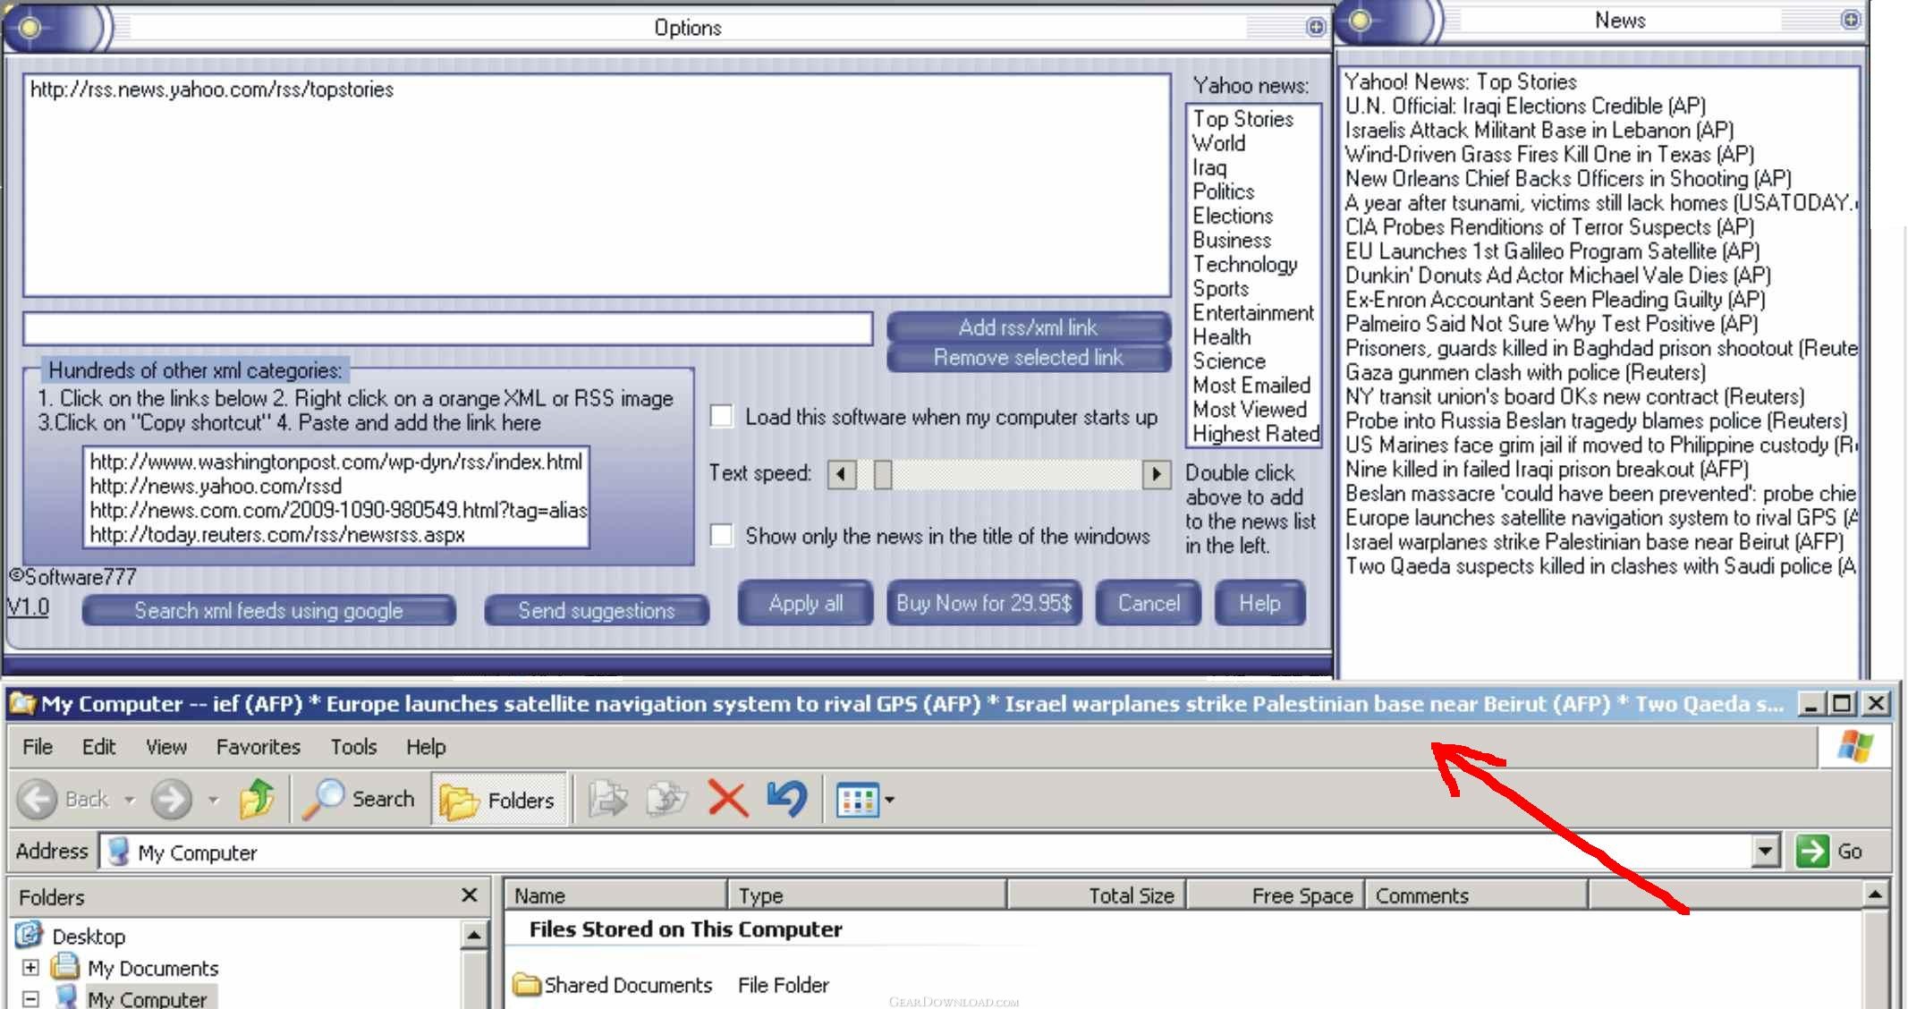The width and height of the screenshot is (1908, 1009).
Task: Click the round plus button on Options title bar
Action: coord(1315,27)
